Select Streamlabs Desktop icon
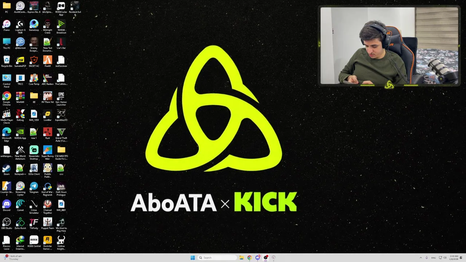Viewport: 466px width, 262px height. [34, 153]
